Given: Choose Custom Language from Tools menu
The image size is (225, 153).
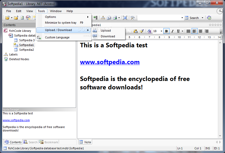Looking at the screenshot, I should click(64, 37).
